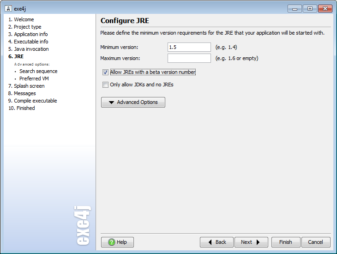Select step 3. Application info
The width and height of the screenshot is (337, 254).
click(28, 34)
